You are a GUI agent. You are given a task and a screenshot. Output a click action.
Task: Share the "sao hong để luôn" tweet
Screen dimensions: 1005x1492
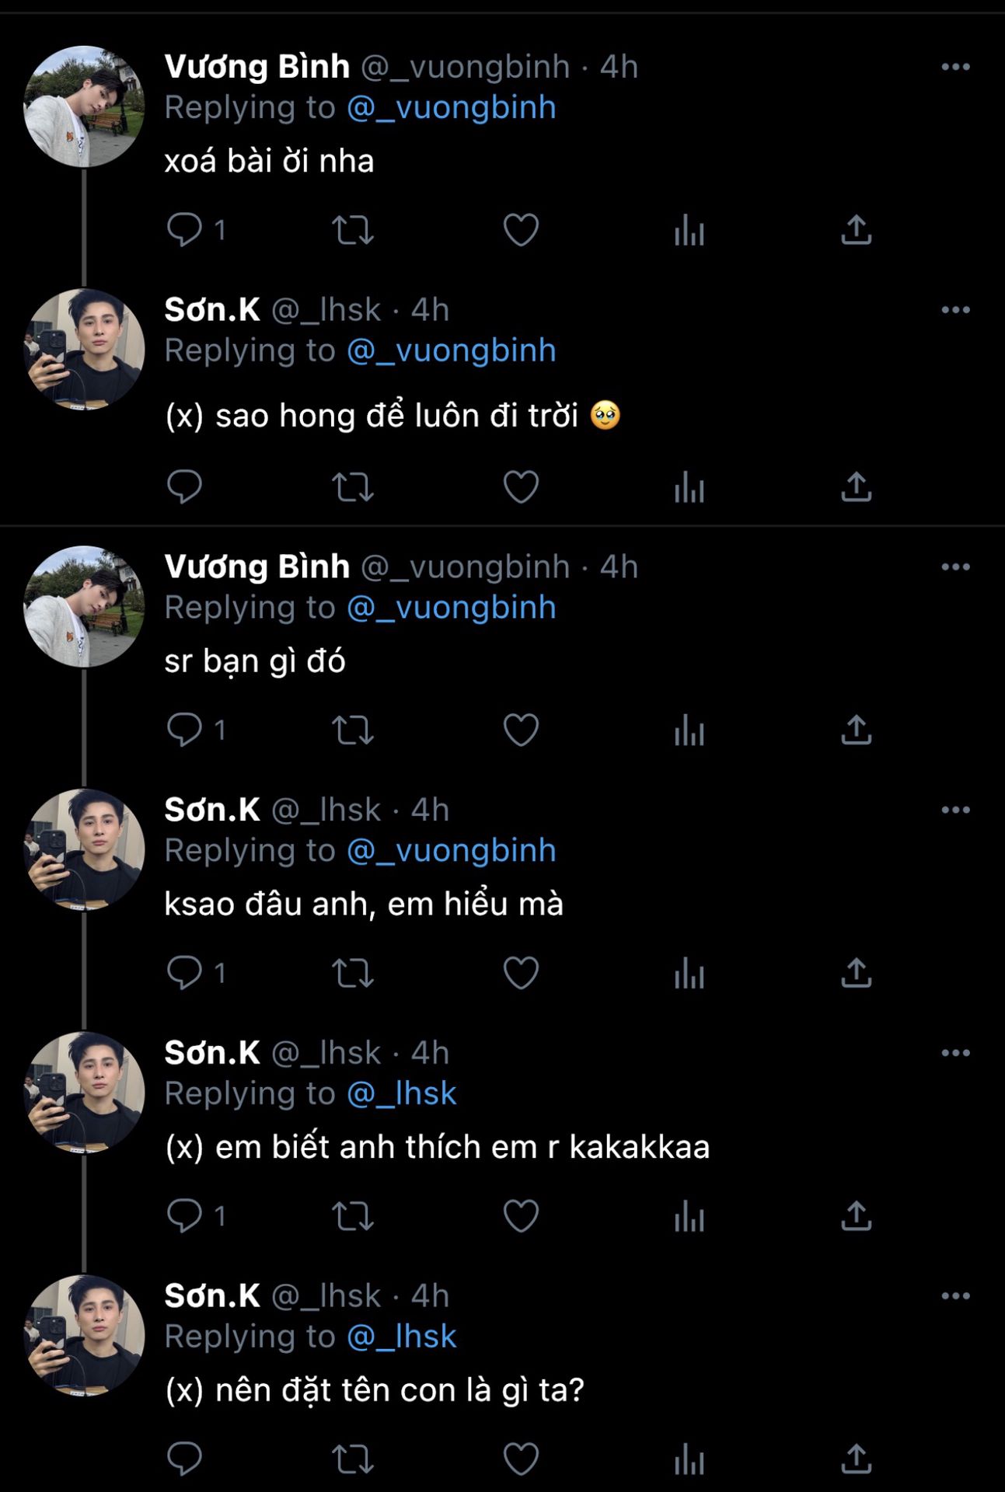click(x=856, y=487)
